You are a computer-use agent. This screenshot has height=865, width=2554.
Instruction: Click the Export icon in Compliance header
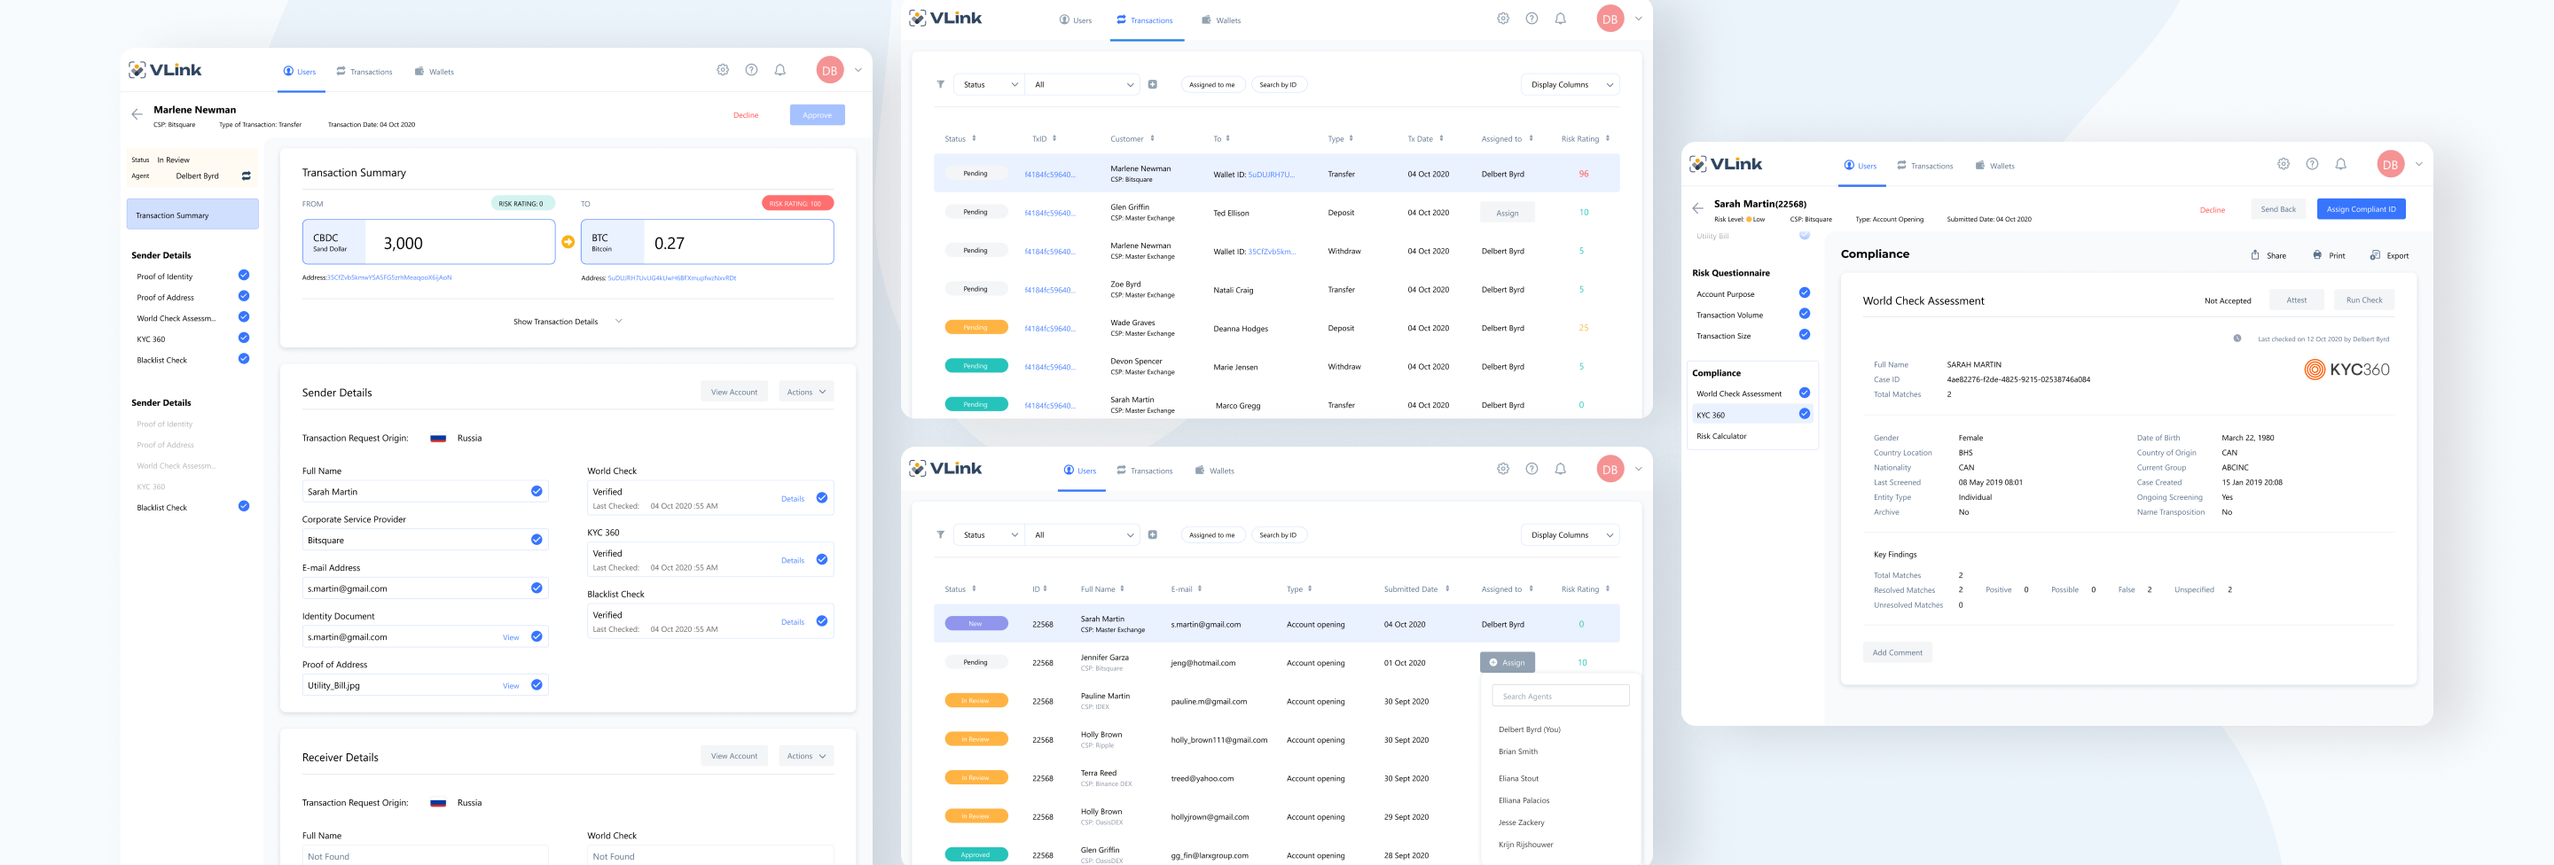tap(2375, 255)
